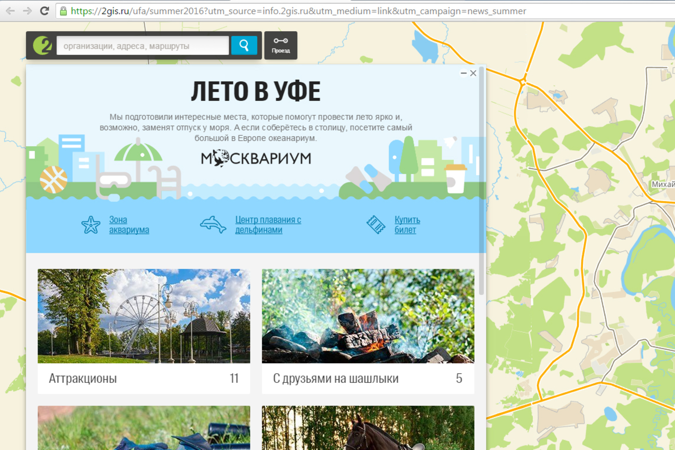The width and height of the screenshot is (675, 450).
Task: Open Центр плавания с дельфинами link
Action: pyautogui.click(x=268, y=225)
